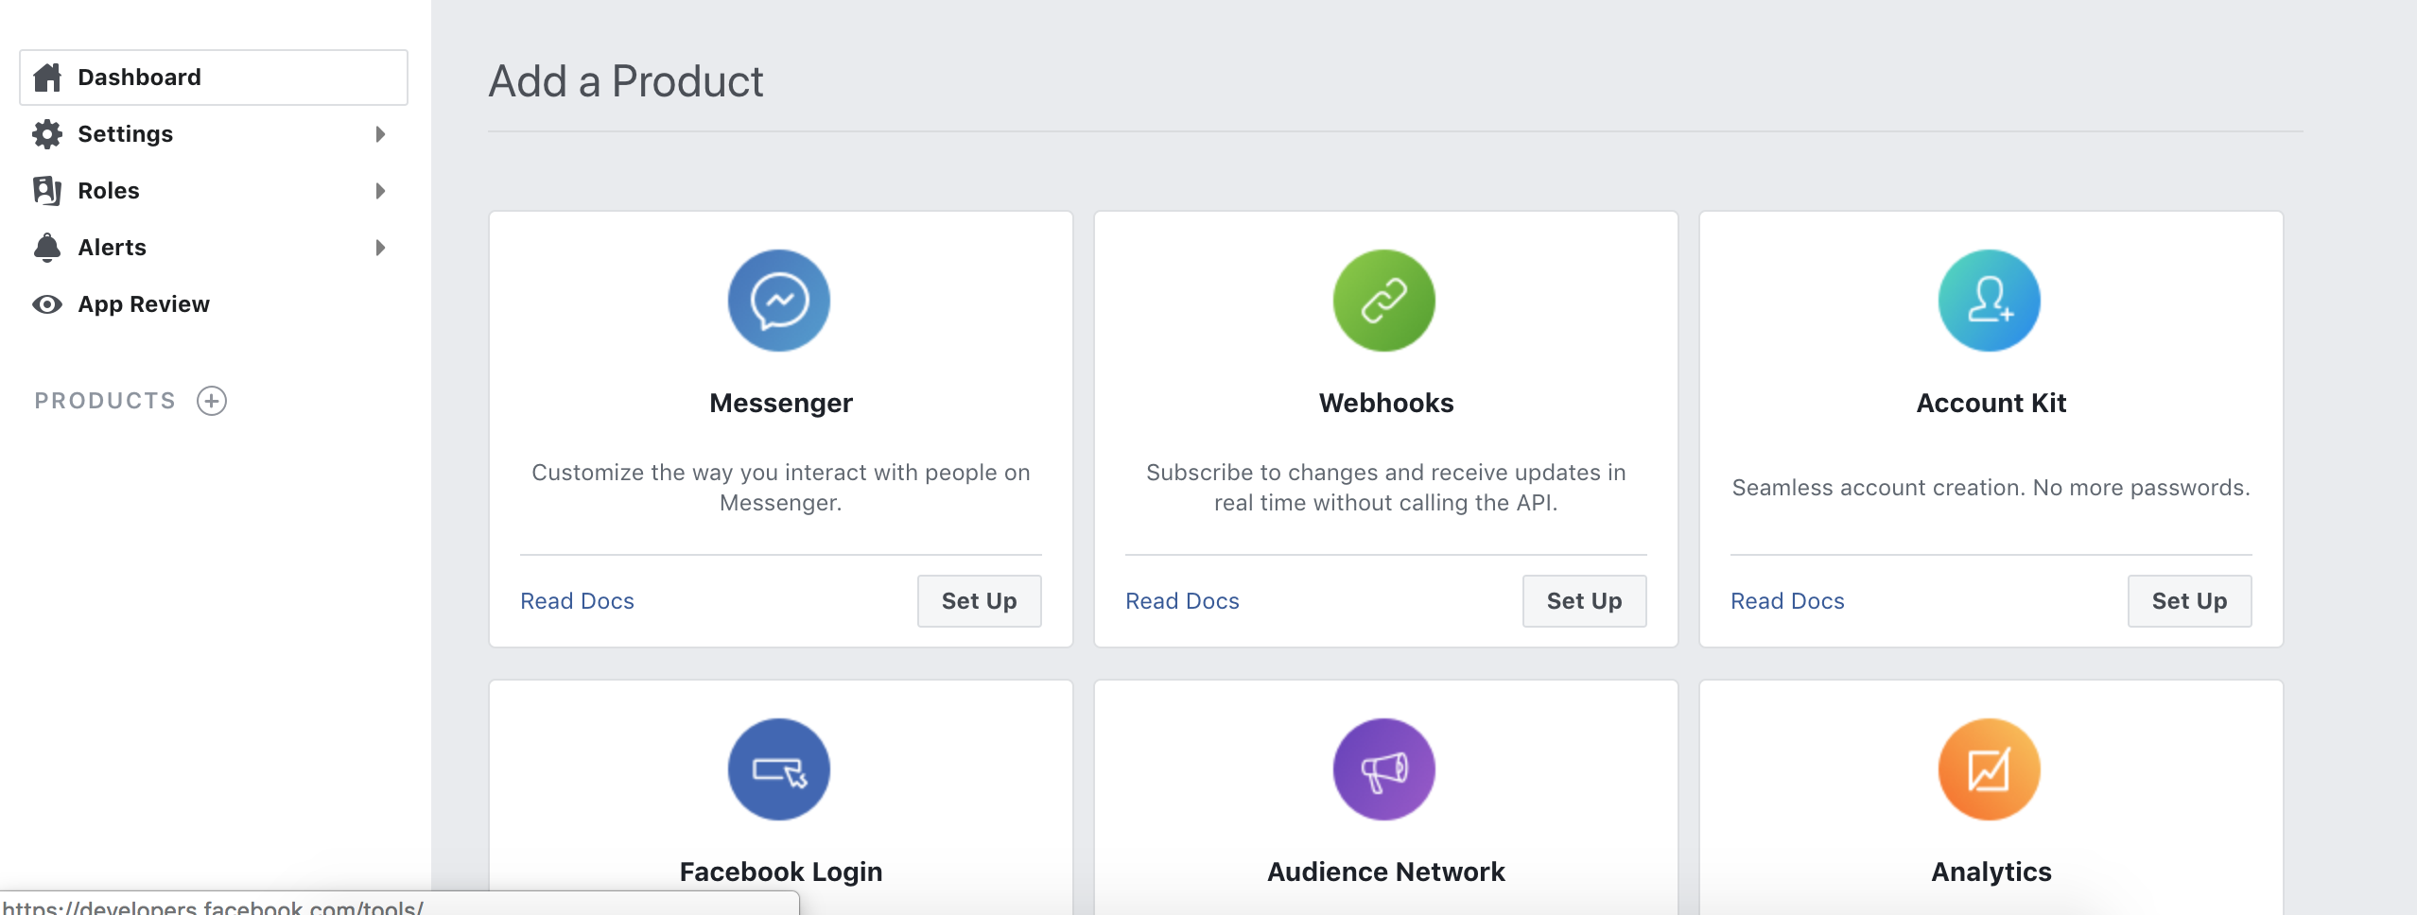Set Up the Webhooks product
This screenshot has height=915, width=2417.
[x=1585, y=601]
